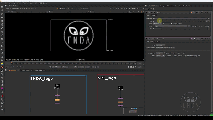Open the Reformat impulse filter dropdown
This screenshot has width=213, height=120.
[x=160, y=56]
